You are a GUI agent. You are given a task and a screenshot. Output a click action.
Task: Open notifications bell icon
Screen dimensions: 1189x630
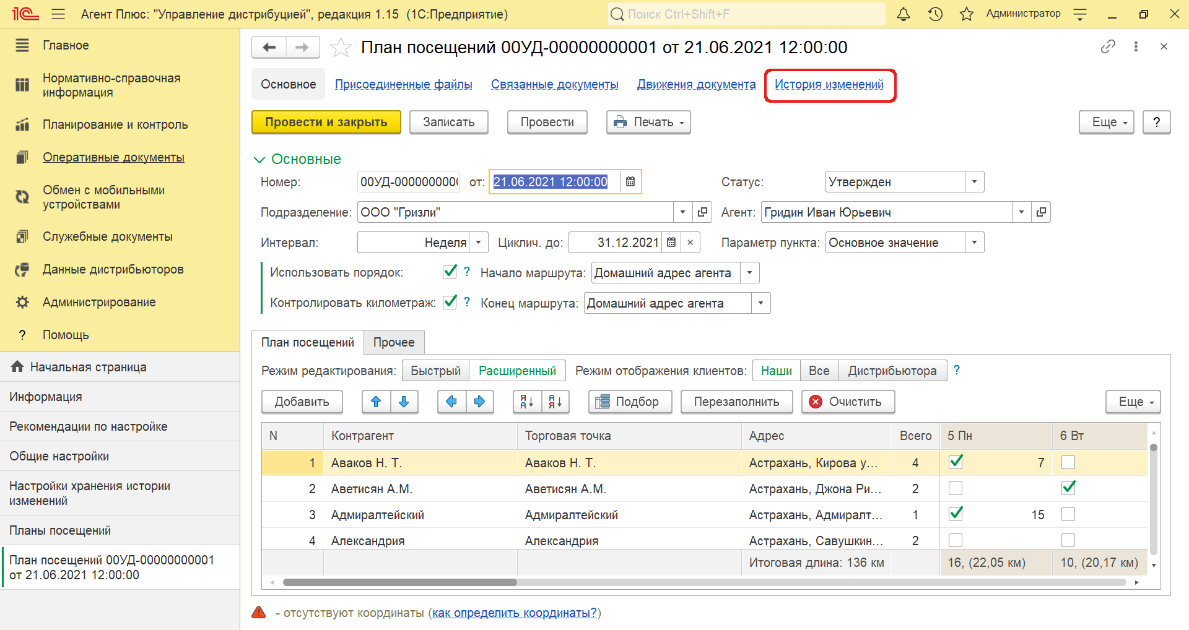click(x=904, y=14)
